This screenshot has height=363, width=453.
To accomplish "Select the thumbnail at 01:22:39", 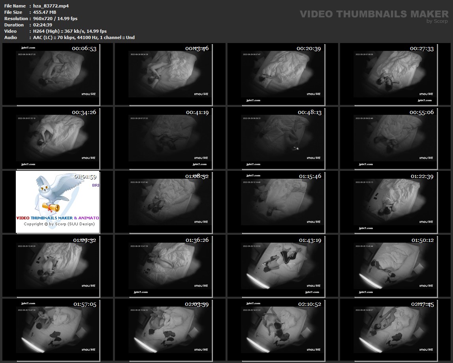I will 396,202.
